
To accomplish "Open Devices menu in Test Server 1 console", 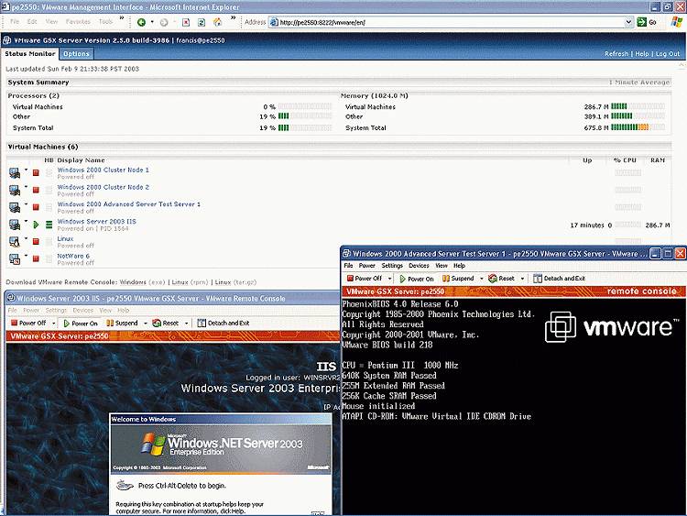I will [x=419, y=266].
